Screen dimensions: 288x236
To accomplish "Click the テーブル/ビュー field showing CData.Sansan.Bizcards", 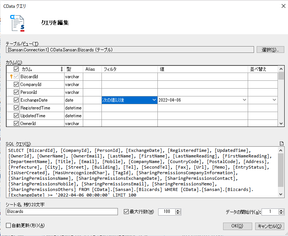I will (130, 50).
